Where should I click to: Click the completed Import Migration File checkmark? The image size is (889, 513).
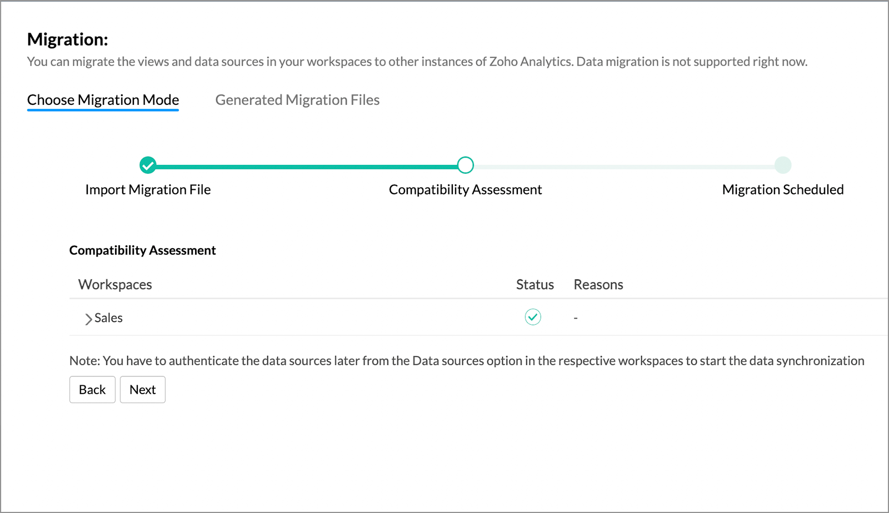[x=148, y=165]
